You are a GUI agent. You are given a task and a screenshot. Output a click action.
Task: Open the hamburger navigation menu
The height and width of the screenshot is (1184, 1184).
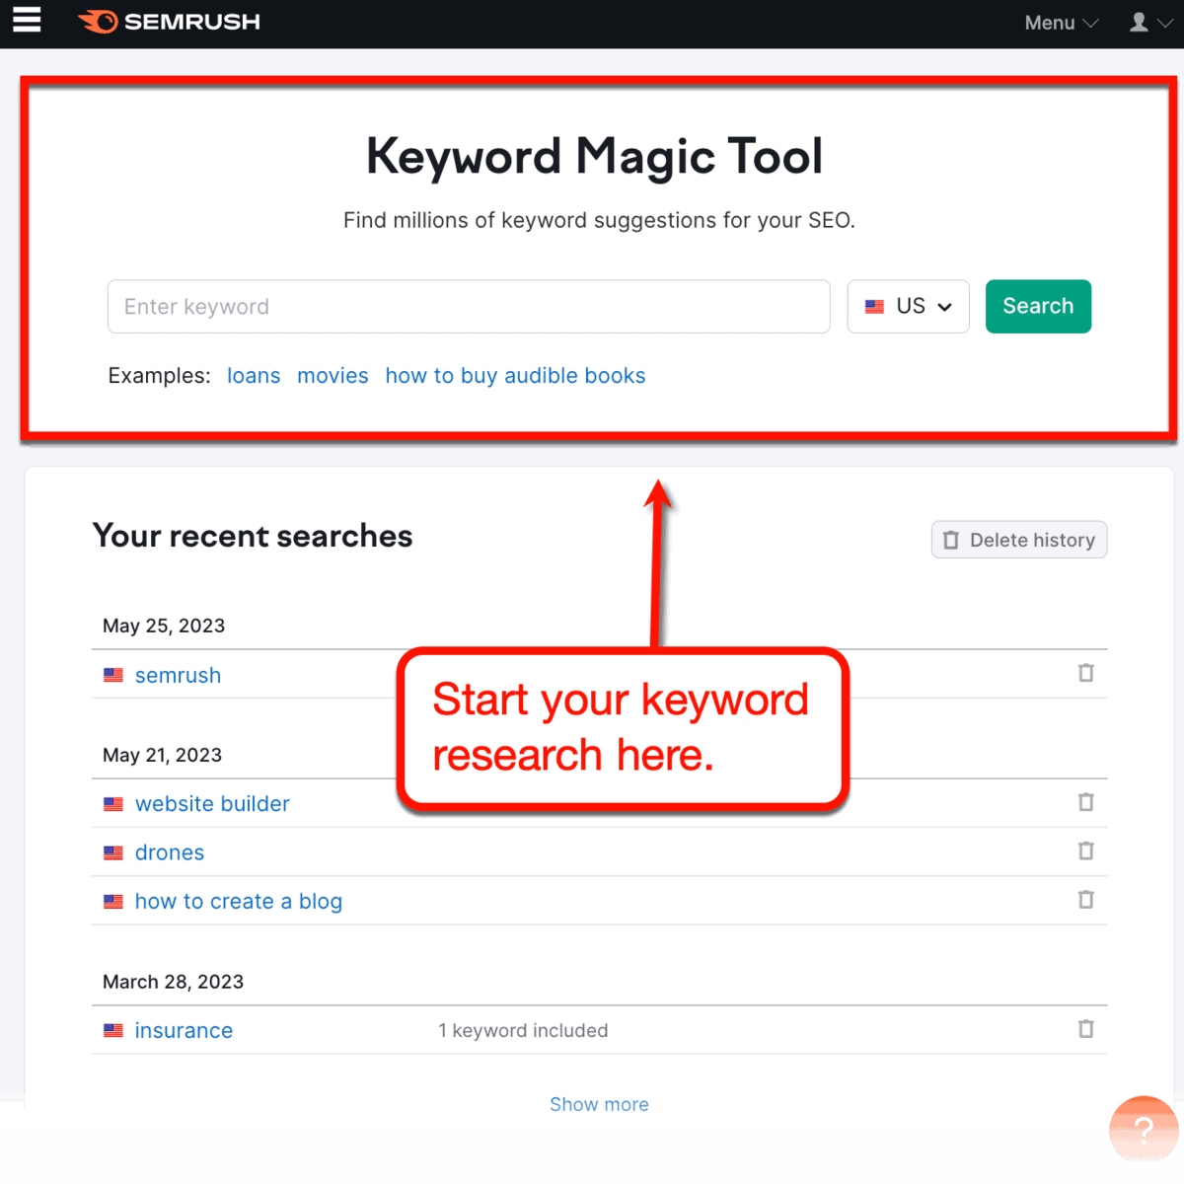26,22
